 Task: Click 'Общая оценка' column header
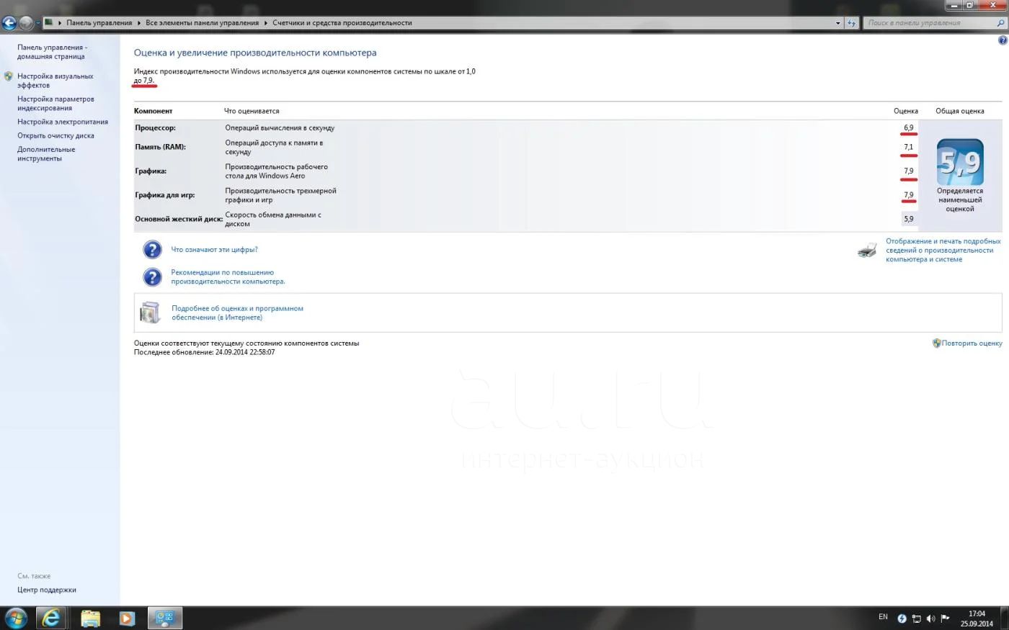click(x=960, y=111)
